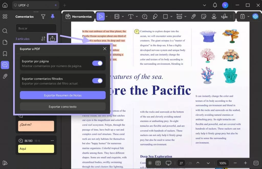The image size is (262, 169).
Task: Open the sidebar layout icon at bottom left
Action: (x=5, y=163)
